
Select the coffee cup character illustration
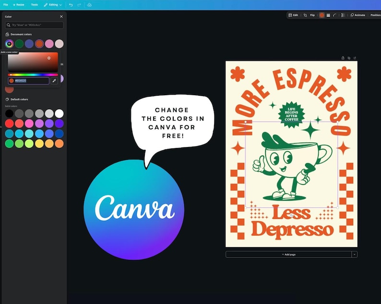pyautogui.click(x=292, y=166)
